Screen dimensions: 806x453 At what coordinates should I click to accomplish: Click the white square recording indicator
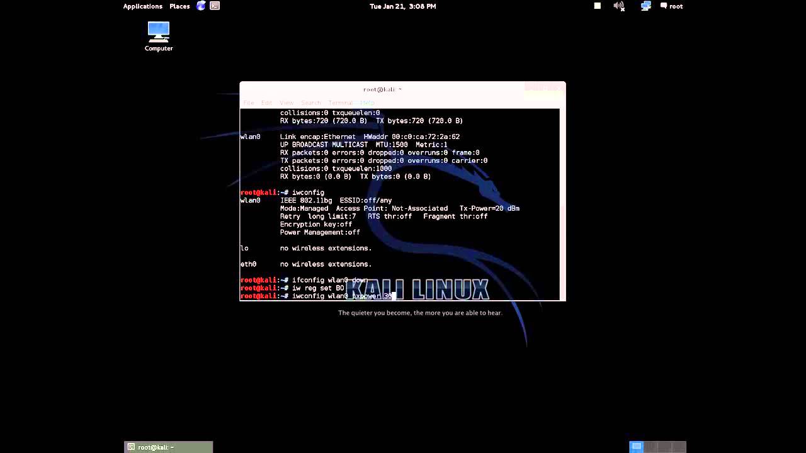pyautogui.click(x=598, y=6)
